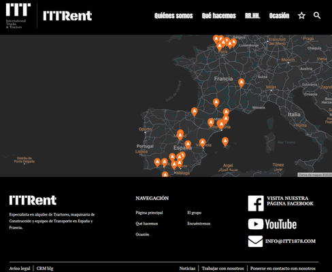This screenshot has height=272, width=332.
Task: Open Ponerse en contacto con nosotros link
Action: coord(283,269)
